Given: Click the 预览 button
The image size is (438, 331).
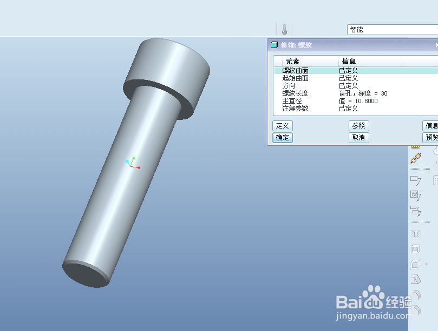Looking at the screenshot, I should (x=430, y=138).
